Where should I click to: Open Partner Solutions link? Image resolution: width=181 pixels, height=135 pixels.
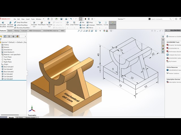pyautogui.click(x=173, y=73)
